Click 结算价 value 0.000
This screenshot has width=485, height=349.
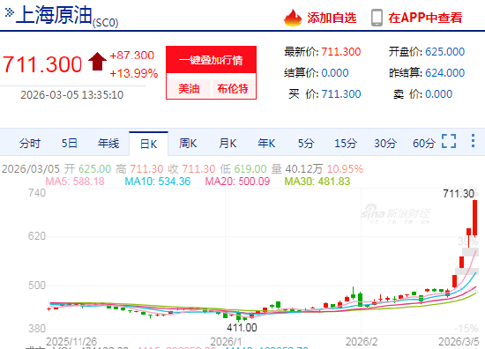pyautogui.click(x=335, y=73)
